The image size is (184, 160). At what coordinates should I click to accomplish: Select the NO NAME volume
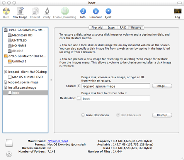pyautogui.click(x=25, y=46)
